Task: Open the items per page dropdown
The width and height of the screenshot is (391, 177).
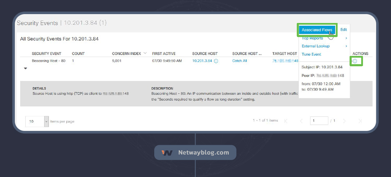Action: [46, 121]
